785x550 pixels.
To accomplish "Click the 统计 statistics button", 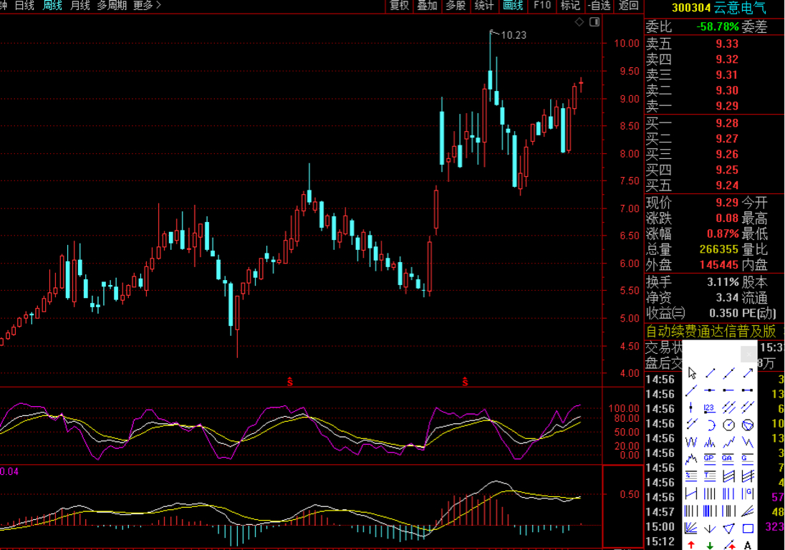I will 484,6.
